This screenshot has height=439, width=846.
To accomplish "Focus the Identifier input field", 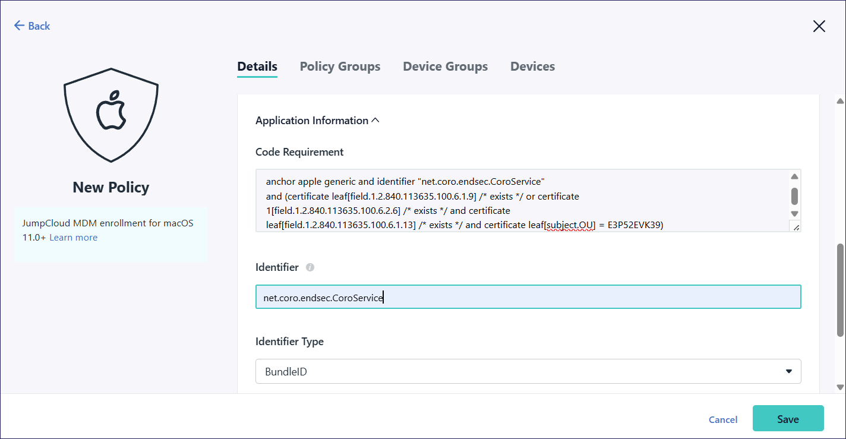I will tap(528, 297).
